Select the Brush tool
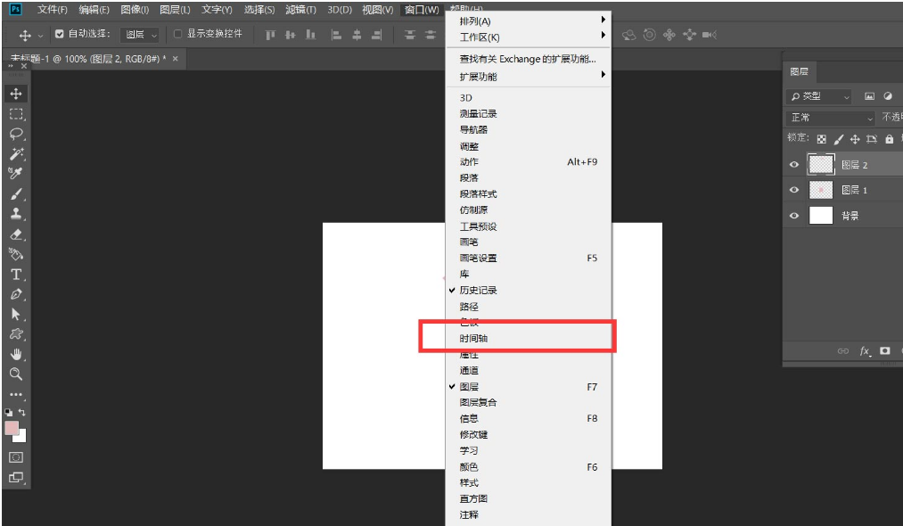The height and width of the screenshot is (526, 903). click(x=16, y=193)
